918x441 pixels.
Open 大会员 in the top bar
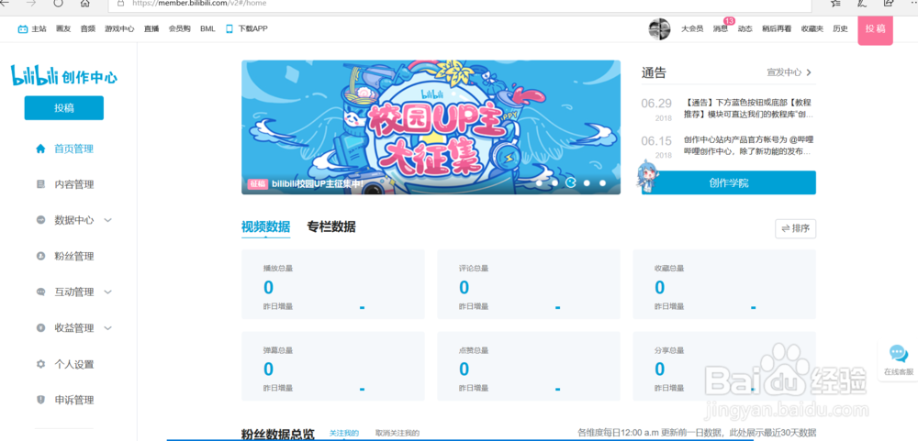692,28
